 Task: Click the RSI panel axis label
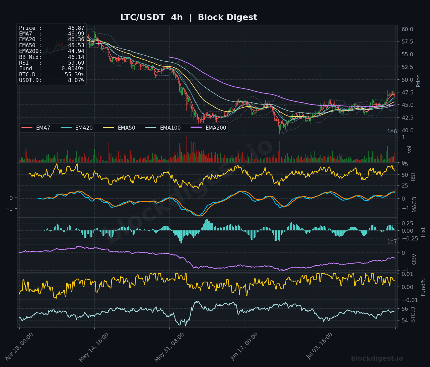[413, 177]
